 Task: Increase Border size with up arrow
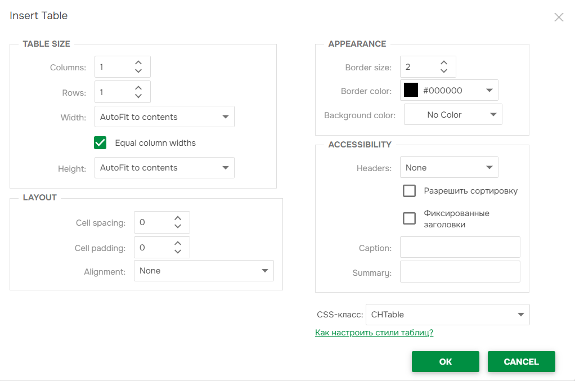(x=444, y=63)
